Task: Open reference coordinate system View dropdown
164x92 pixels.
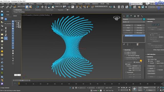Action: 59,7
